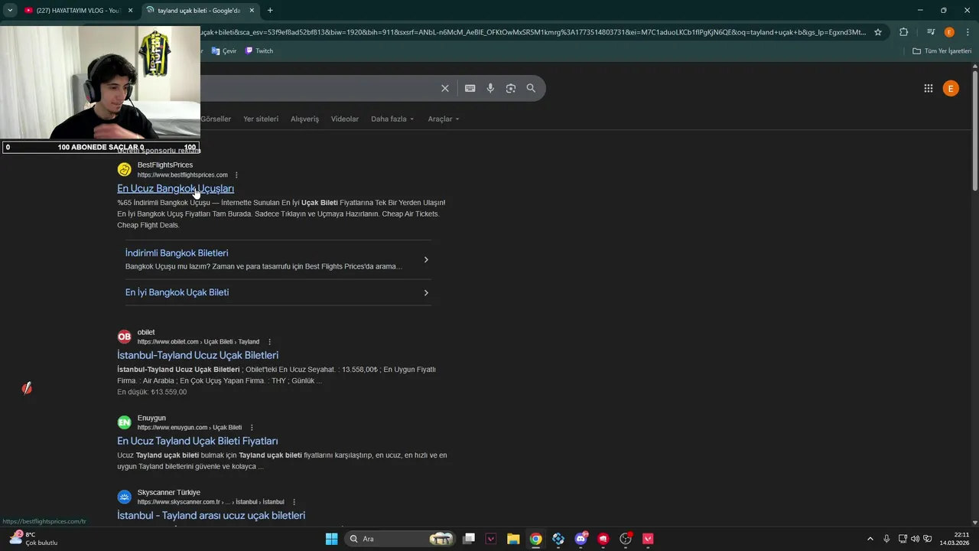Open a new browser tab
979x551 pixels.
[x=270, y=11]
